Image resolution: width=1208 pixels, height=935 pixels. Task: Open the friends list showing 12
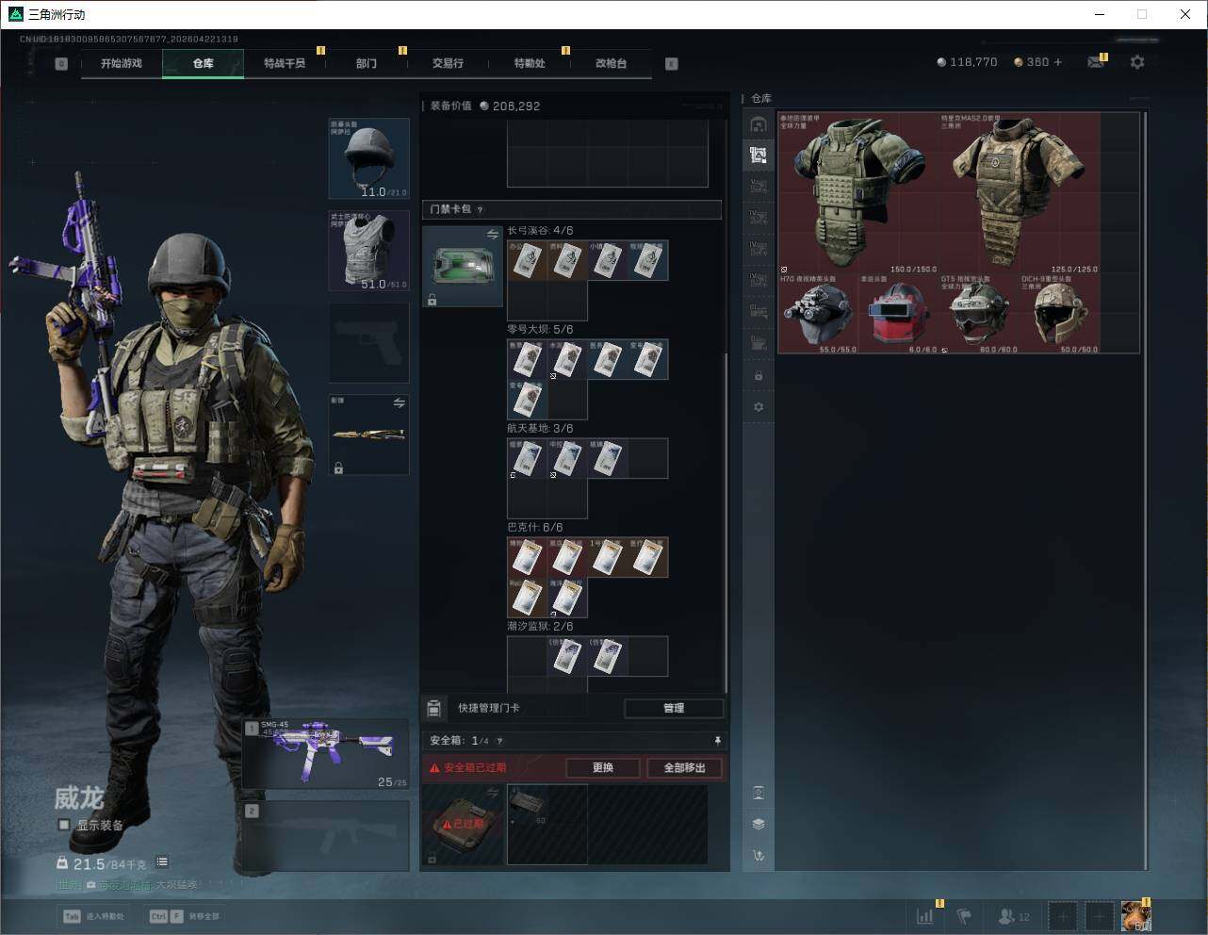[x=1014, y=915]
